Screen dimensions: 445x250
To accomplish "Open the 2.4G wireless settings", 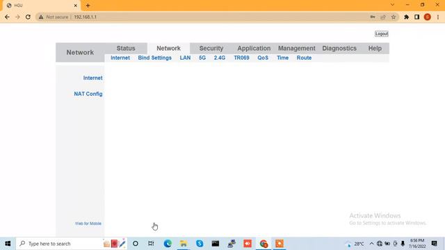I will click(x=220, y=58).
